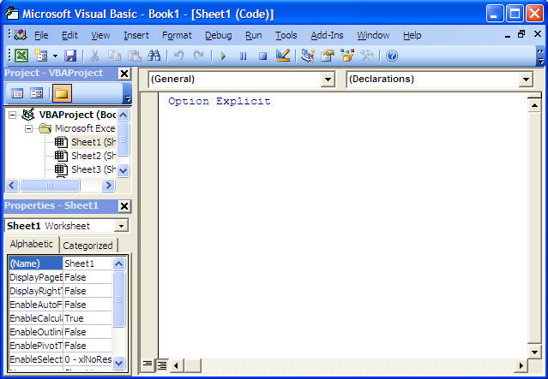Screen dimensions: 548x379
Task: Click the EnableCalculation True value
Action: (x=87, y=318)
